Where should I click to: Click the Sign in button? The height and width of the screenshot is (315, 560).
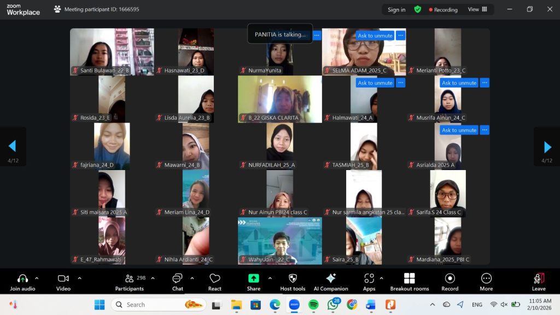(396, 9)
